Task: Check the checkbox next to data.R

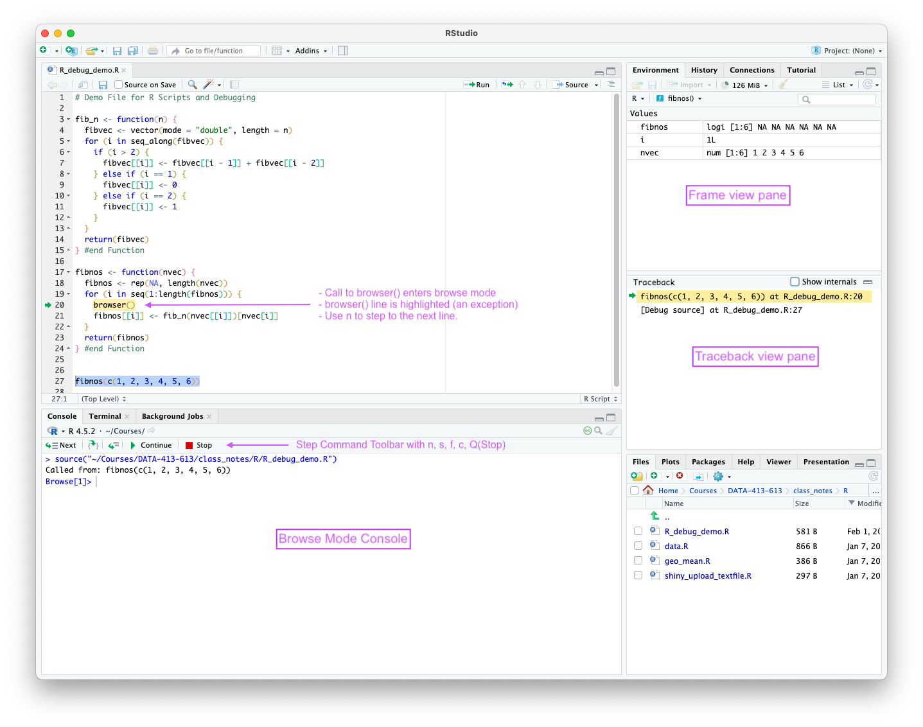Action: pos(638,545)
